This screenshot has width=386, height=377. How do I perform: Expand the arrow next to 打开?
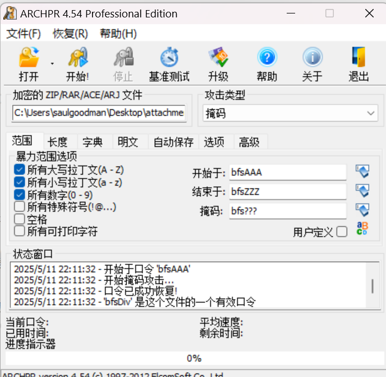pyautogui.click(x=52, y=64)
